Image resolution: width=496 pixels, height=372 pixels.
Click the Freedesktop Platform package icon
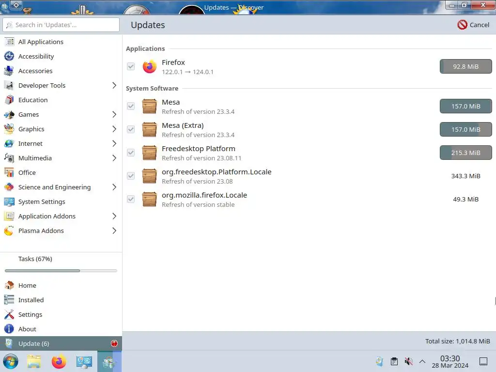[149, 153]
